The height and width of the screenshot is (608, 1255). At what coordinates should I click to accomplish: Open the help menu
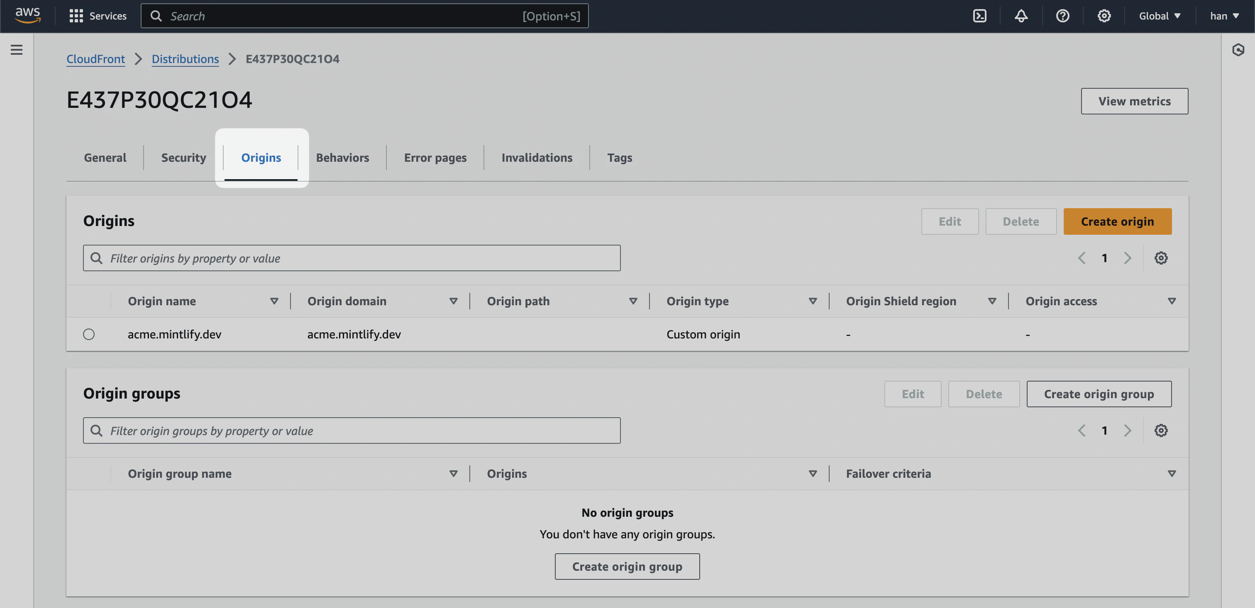(x=1062, y=16)
